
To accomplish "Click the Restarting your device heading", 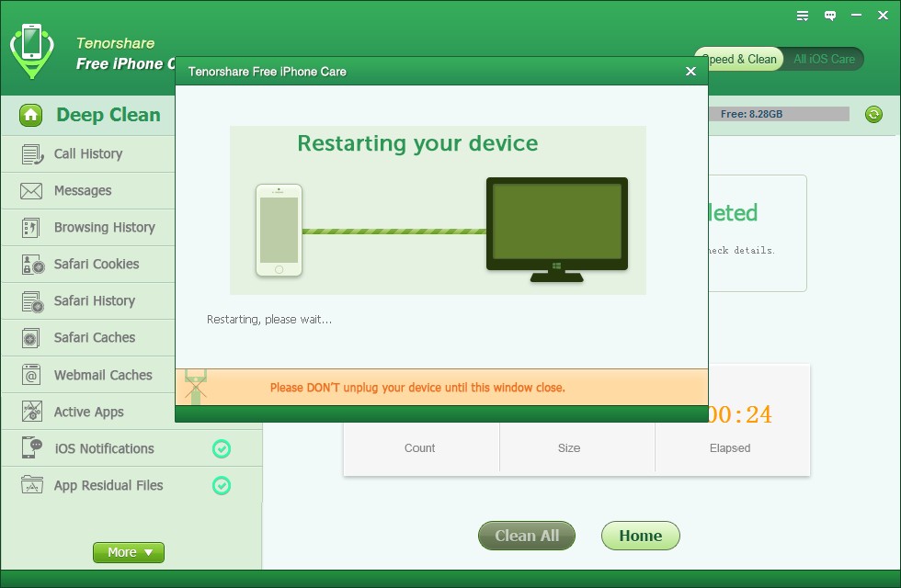I will point(417,143).
